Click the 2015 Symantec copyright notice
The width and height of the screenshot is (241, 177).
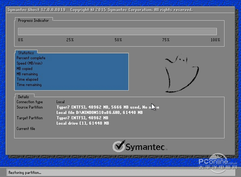pos(131,10)
